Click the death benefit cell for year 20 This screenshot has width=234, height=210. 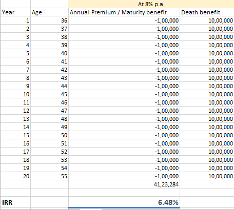point(207,176)
